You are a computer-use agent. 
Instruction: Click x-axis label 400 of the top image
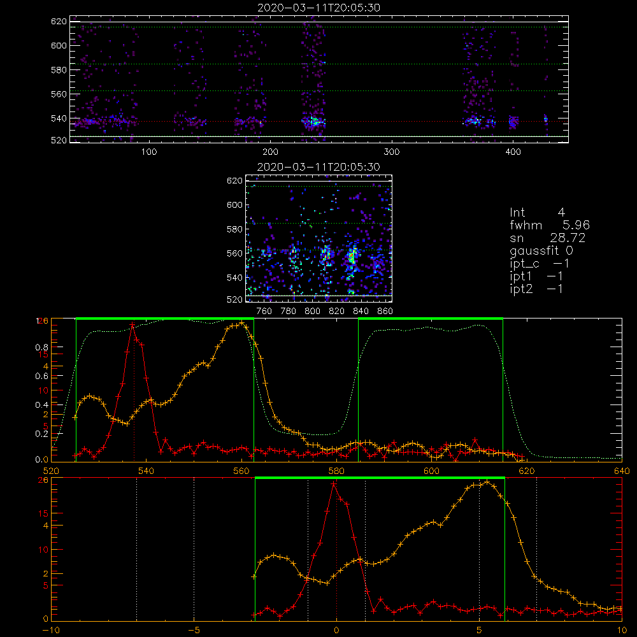(513, 152)
